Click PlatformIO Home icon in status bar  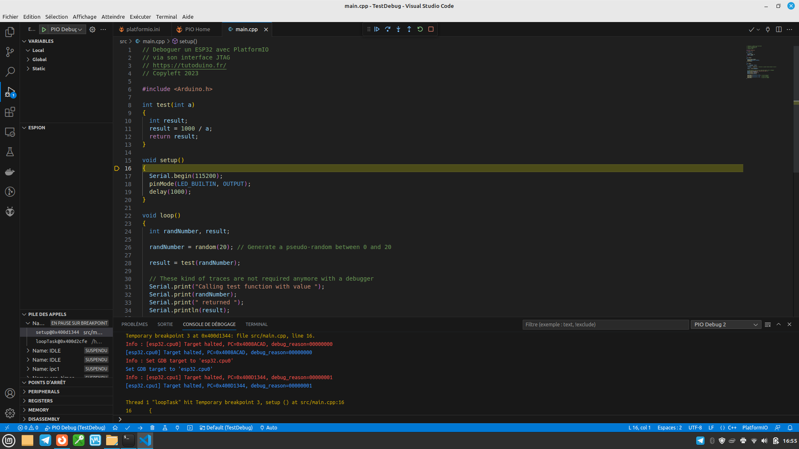(x=115, y=427)
